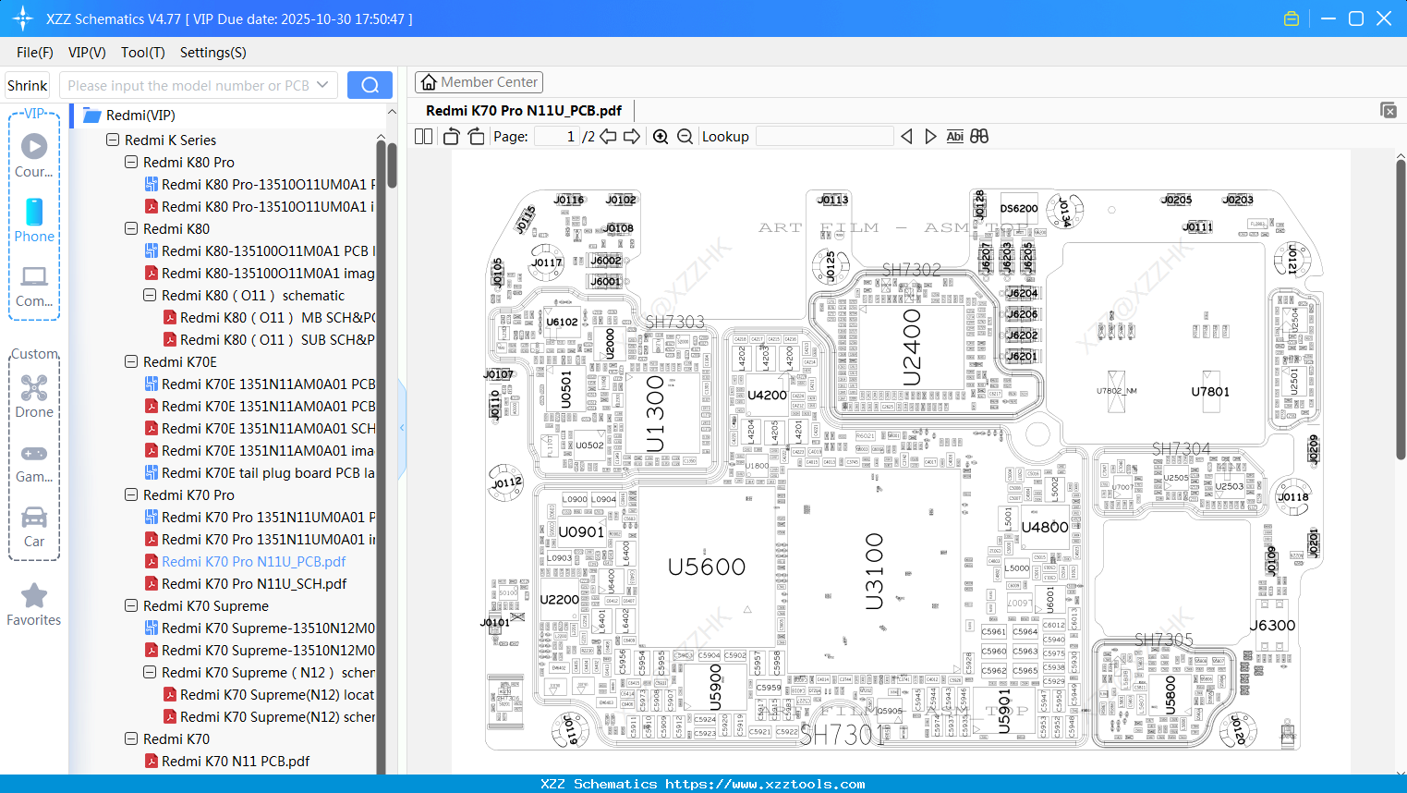The height and width of the screenshot is (793, 1407).
Task: Toggle the two-page split view icon
Action: (424, 137)
